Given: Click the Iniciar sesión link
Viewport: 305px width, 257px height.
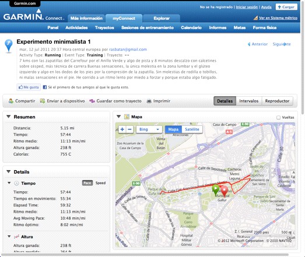Looking at the screenshot, I should click(247, 7).
